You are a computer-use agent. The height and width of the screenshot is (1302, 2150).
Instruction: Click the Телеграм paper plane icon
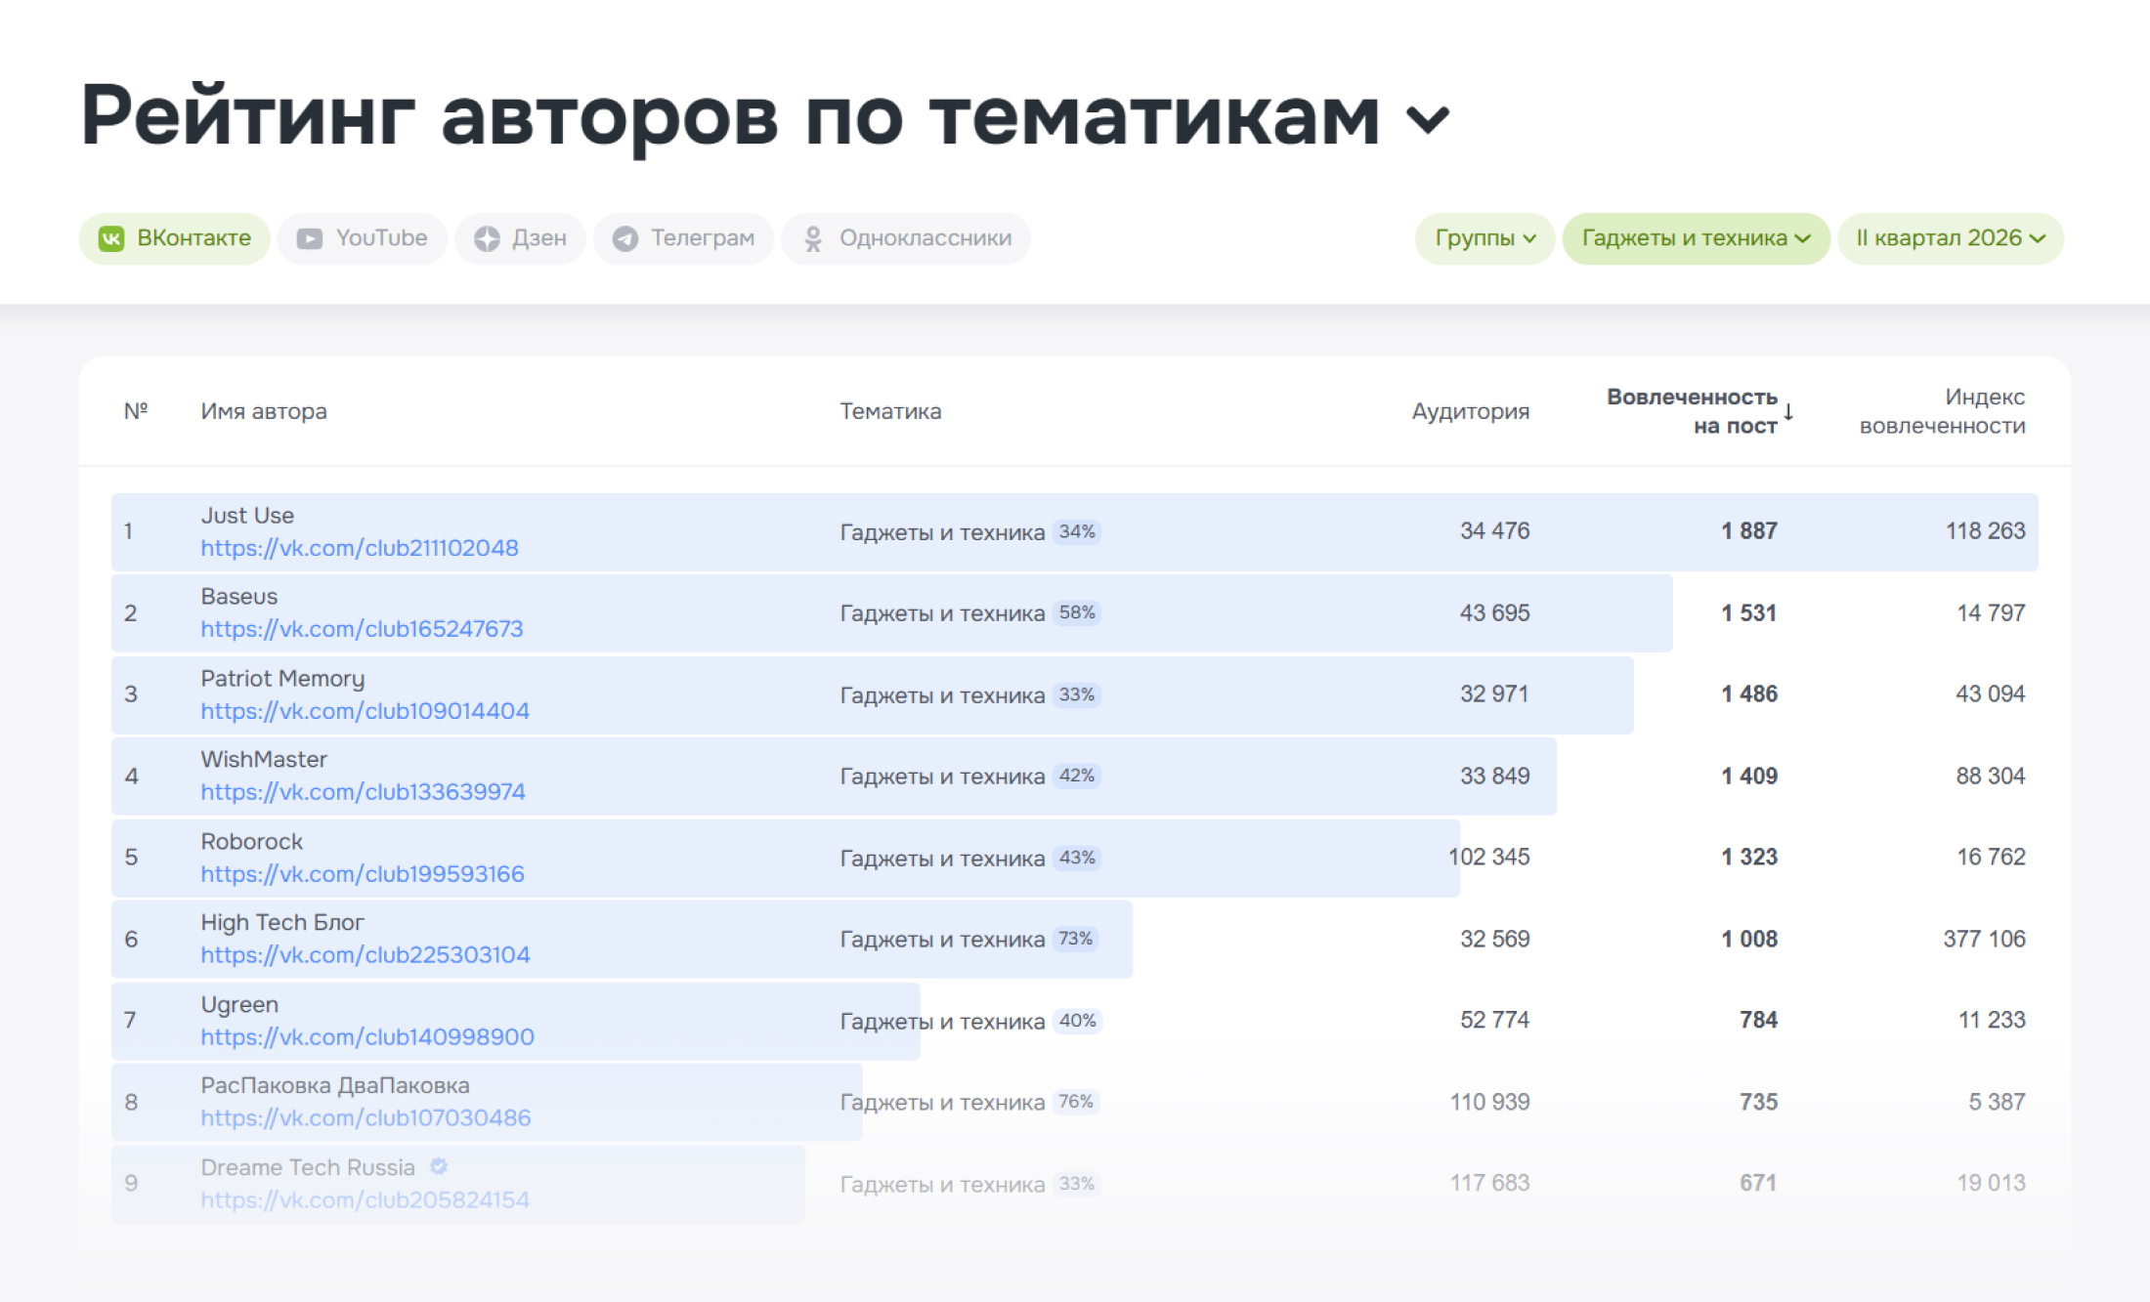pos(625,238)
